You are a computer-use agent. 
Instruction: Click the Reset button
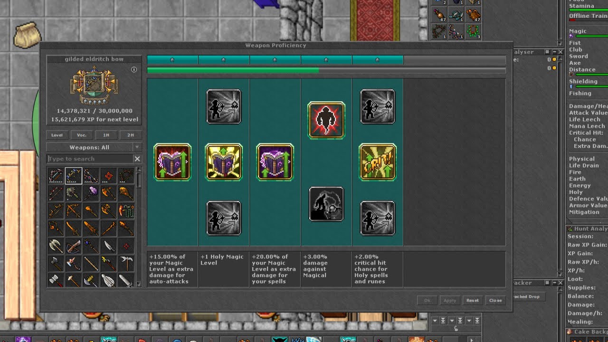click(473, 300)
